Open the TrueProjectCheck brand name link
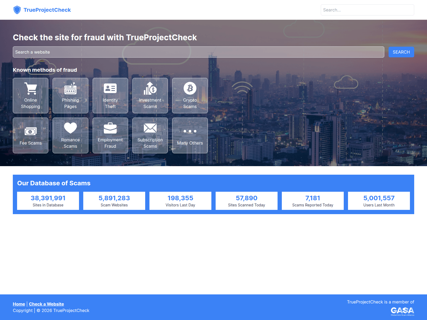427x320 pixels. 47,10
